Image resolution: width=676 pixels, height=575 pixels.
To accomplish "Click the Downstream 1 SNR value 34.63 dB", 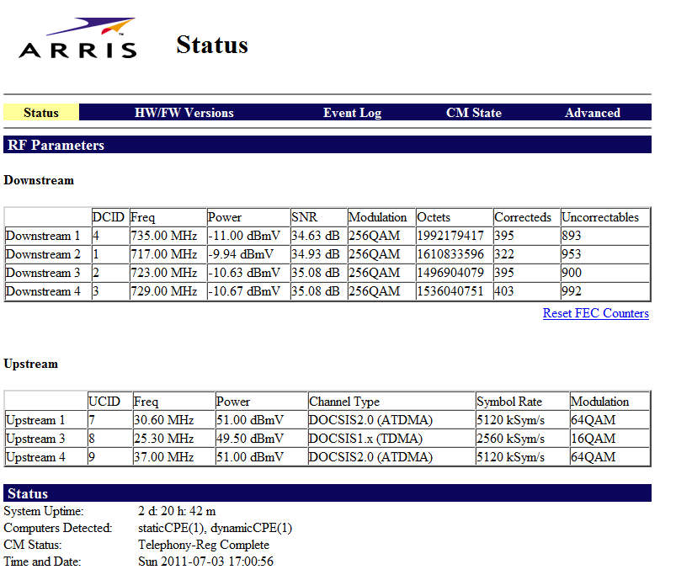I will [315, 236].
